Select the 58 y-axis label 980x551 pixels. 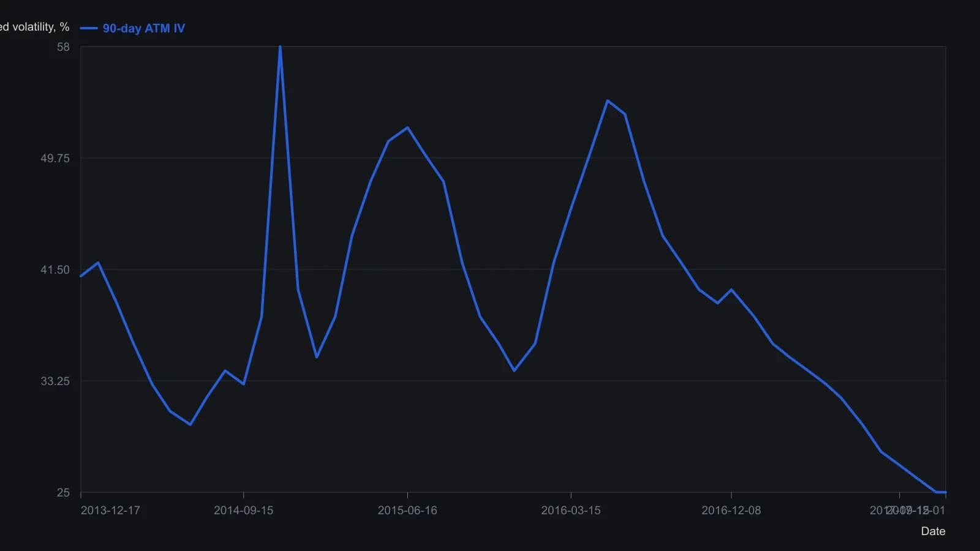pyautogui.click(x=63, y=47)
